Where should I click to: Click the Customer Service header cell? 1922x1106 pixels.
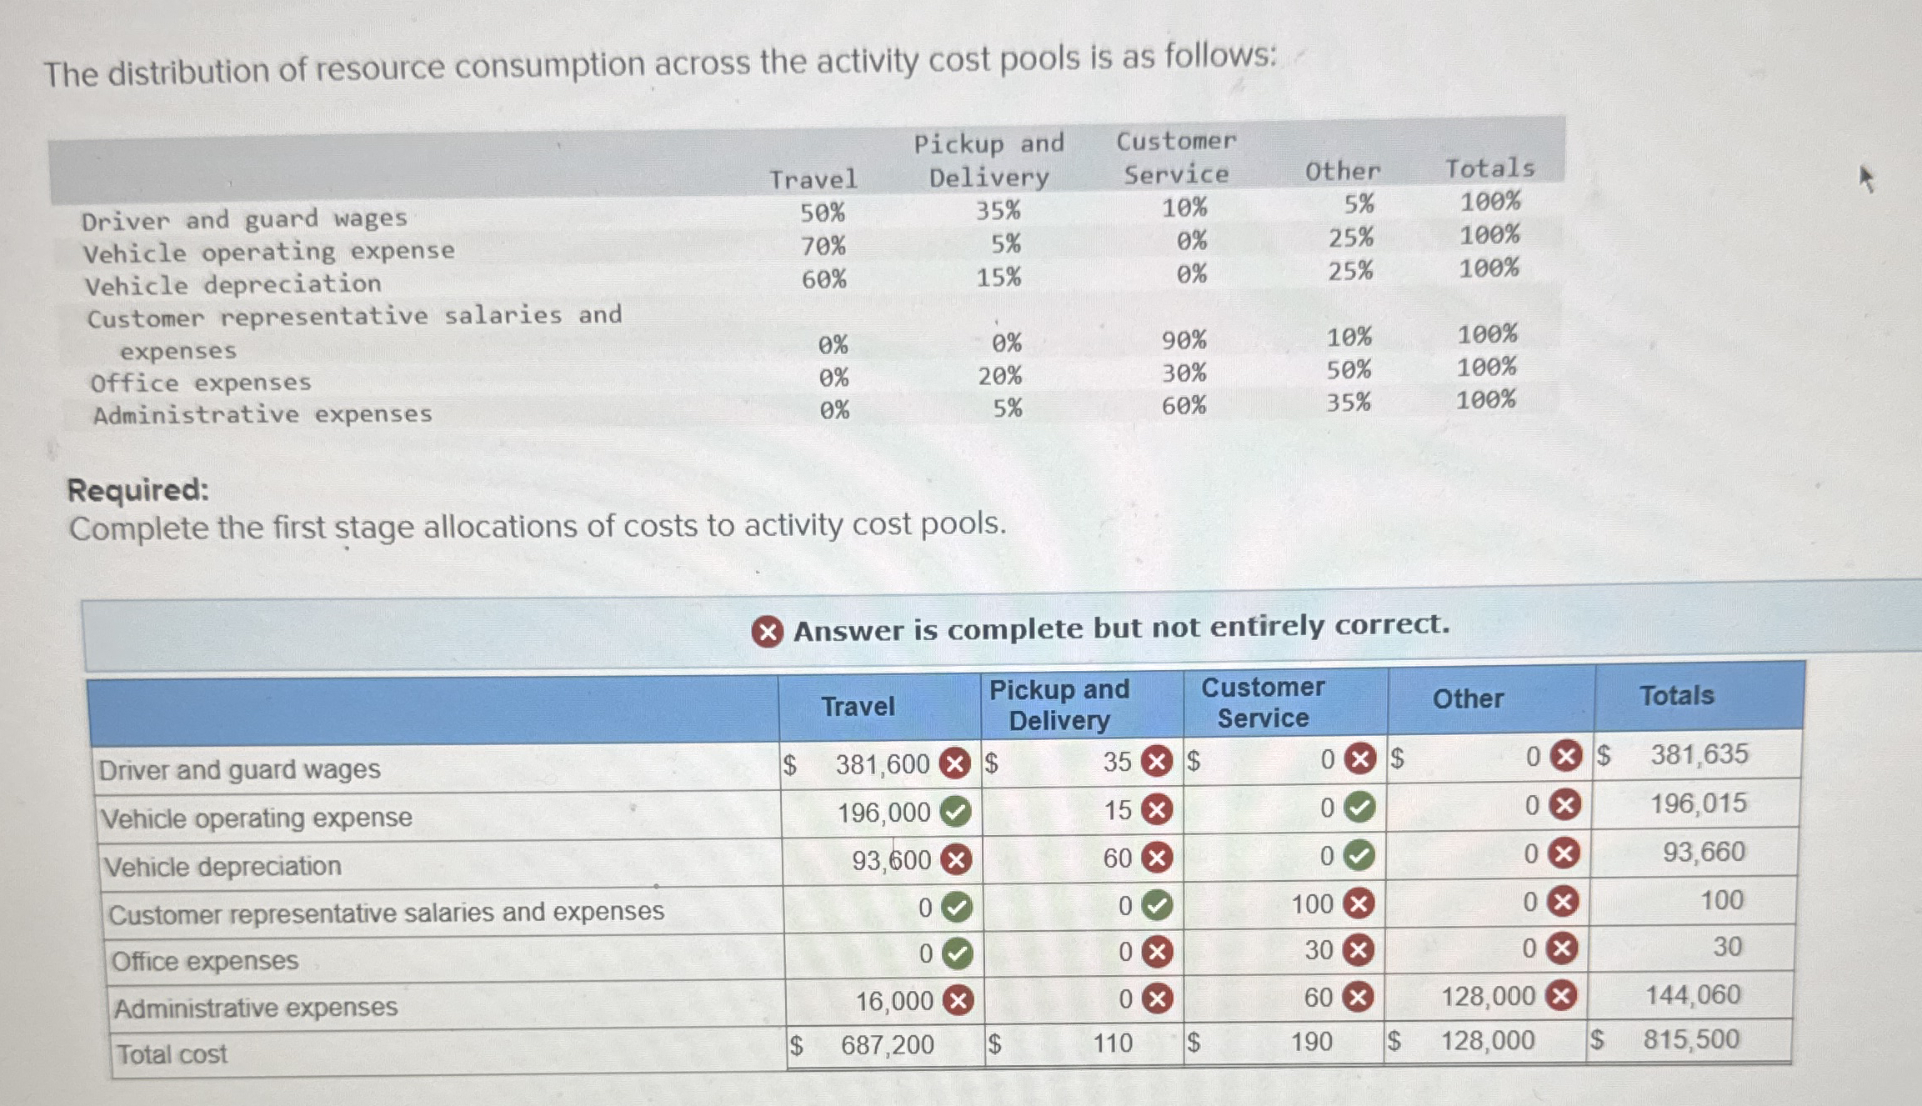coord(1264,703)
